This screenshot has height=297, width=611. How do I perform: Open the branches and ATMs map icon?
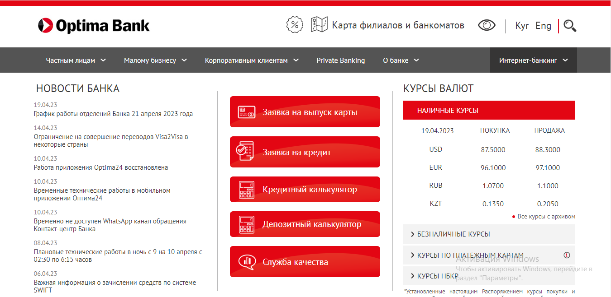(319, 25)
